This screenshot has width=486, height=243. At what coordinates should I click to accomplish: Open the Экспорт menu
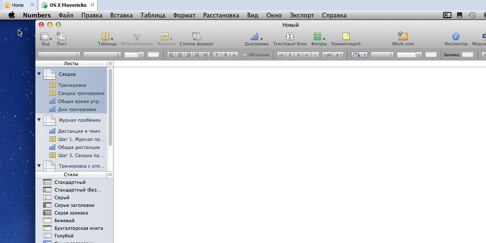coord(302,15)
